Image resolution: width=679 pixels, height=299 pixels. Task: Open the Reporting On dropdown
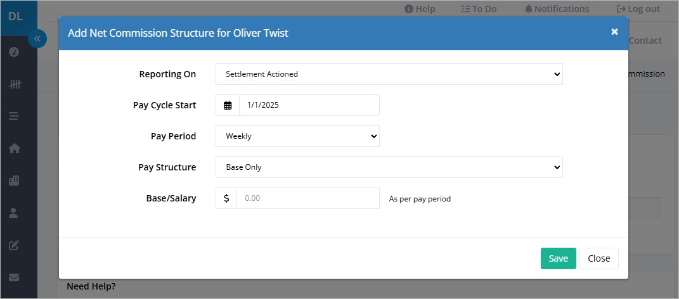[x=389, y=74]
